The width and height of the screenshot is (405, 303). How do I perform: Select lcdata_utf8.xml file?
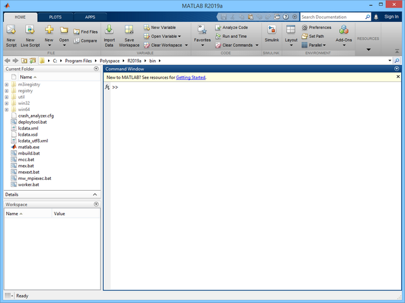(x=33, y=141)
